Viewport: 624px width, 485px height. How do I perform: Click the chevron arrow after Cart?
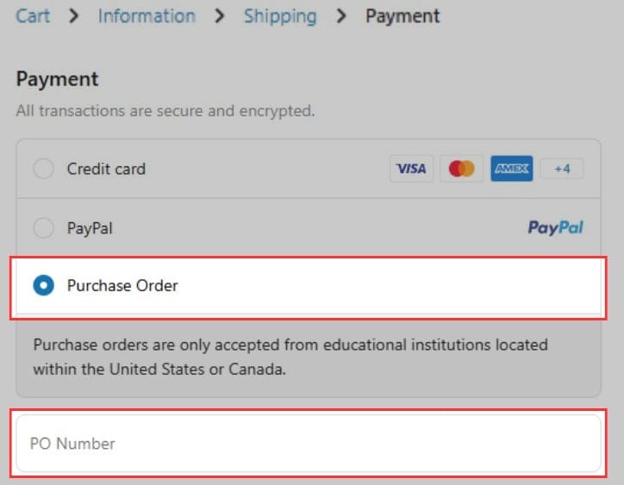pyautogui.click(x=74, y=16)
